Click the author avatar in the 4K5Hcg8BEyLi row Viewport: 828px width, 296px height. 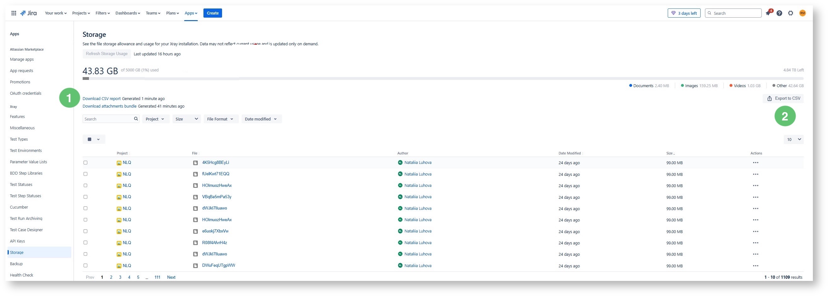400,163
